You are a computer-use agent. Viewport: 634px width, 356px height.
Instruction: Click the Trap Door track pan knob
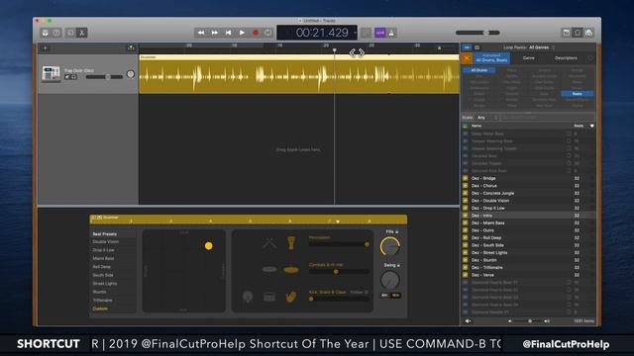[130, 74]
